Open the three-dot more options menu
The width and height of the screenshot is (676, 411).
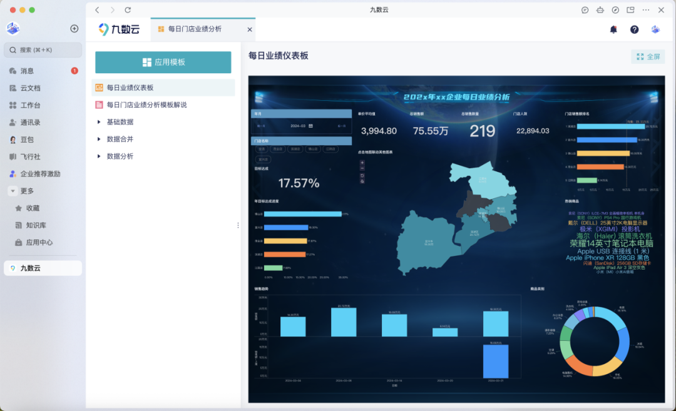coord(646,10)
